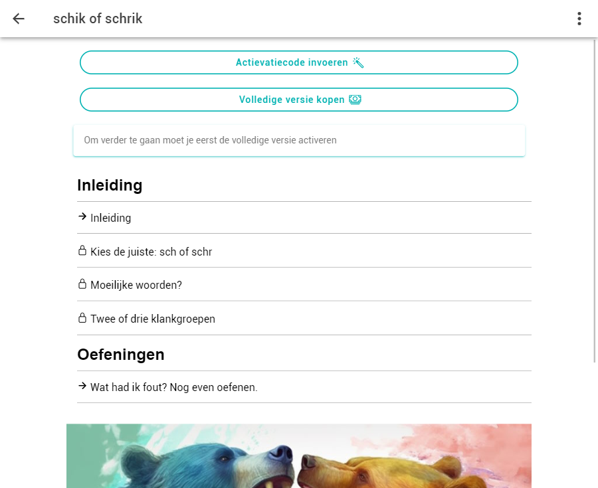Click the money icon beside Volledige versie kopen

tap(355, 100)
